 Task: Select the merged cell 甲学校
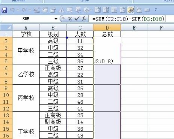click(x=26, y=51)
